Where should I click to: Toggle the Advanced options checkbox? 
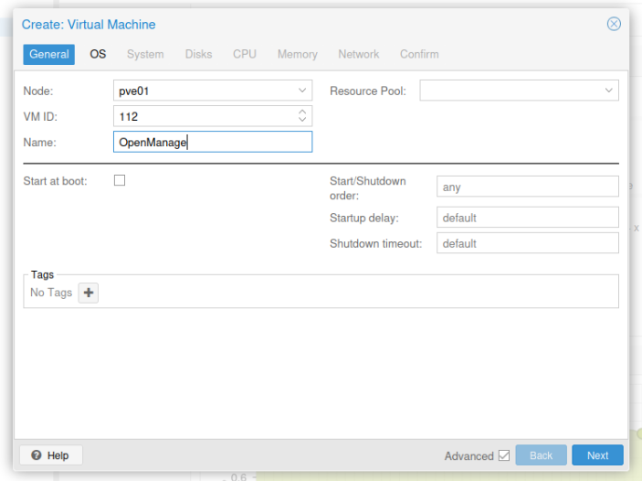pyautogui.click(x=503, y=455)
